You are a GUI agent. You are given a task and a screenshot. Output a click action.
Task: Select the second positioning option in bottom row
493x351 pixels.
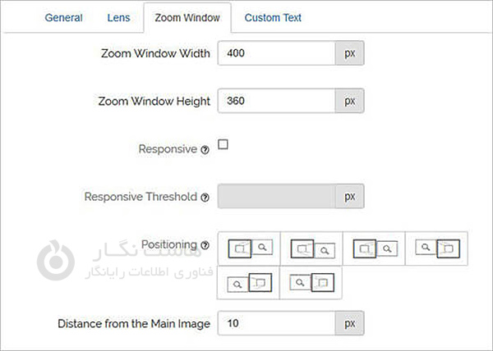[311, 283]
